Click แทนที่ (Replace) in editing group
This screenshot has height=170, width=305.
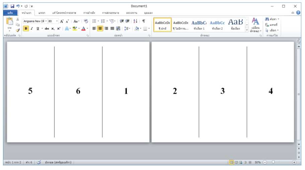272,25
